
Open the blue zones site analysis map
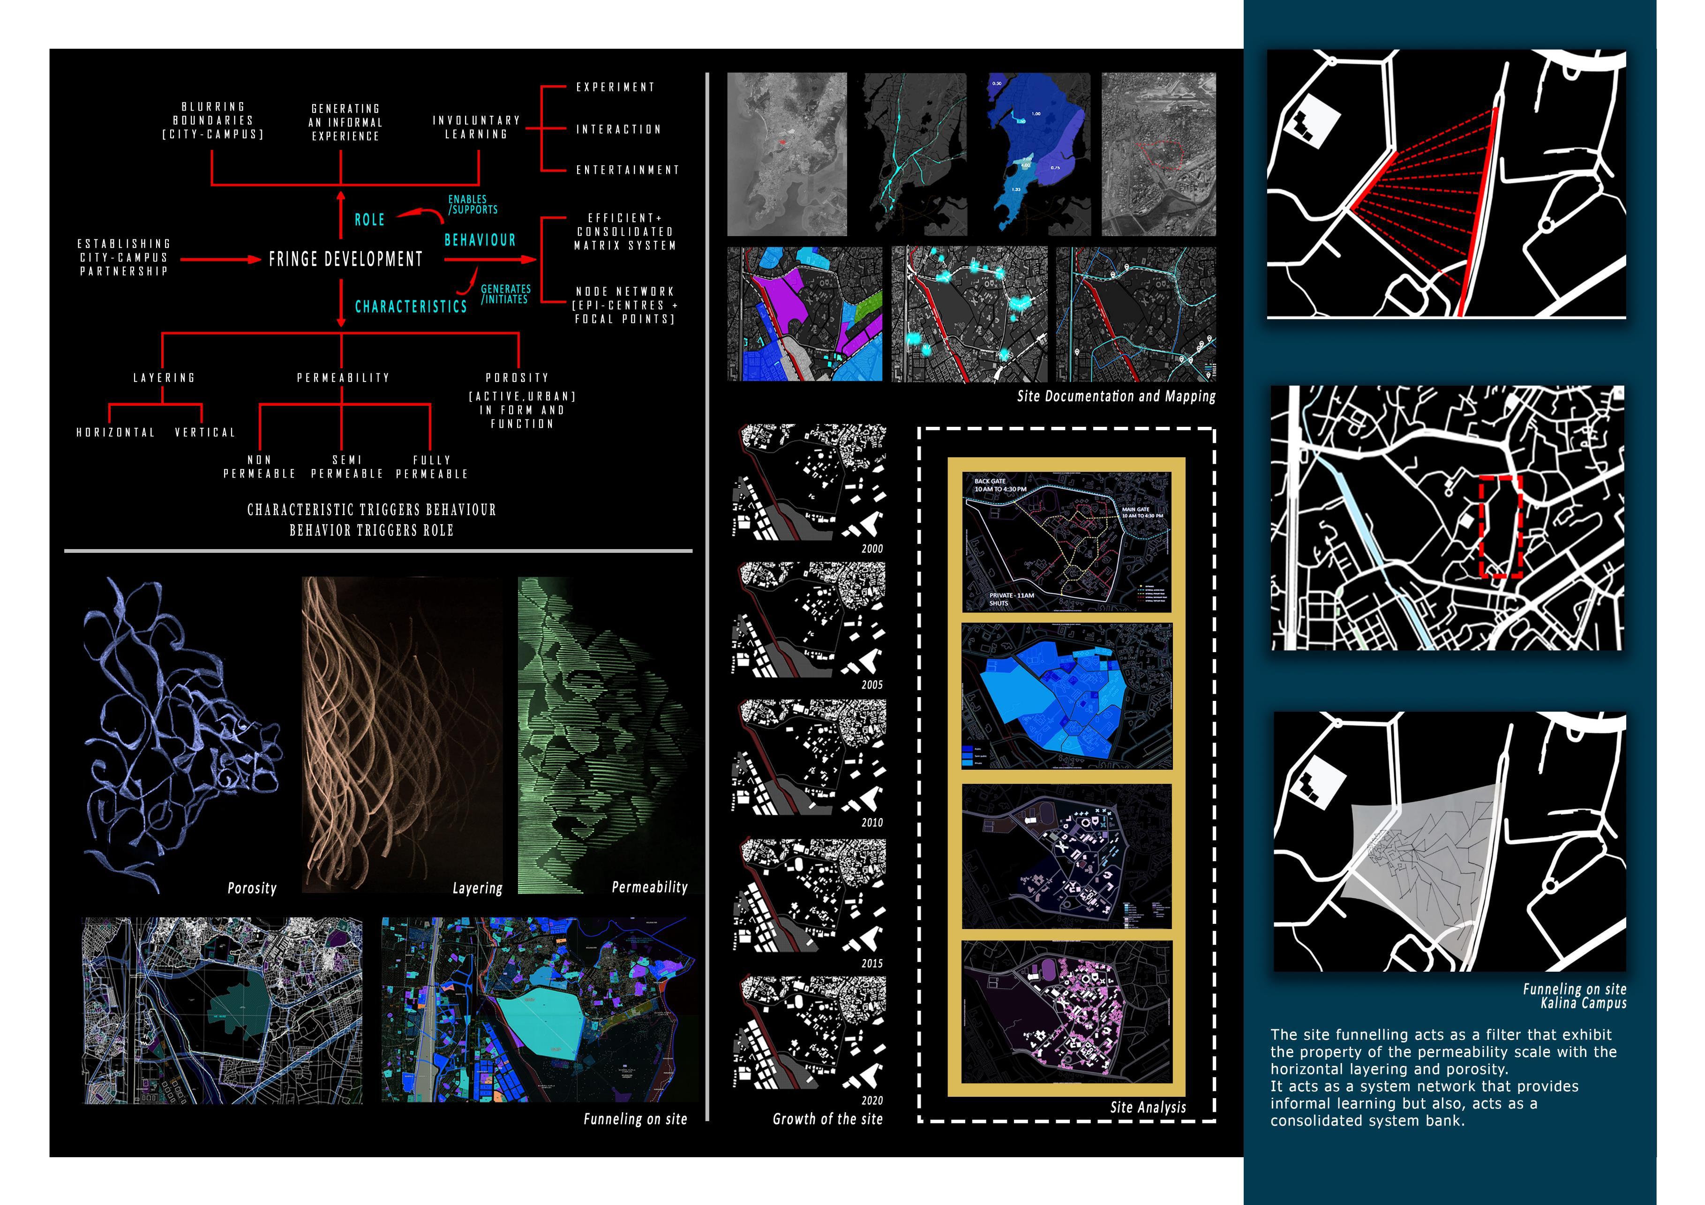pyautogui.click(x=1067, y=696)
